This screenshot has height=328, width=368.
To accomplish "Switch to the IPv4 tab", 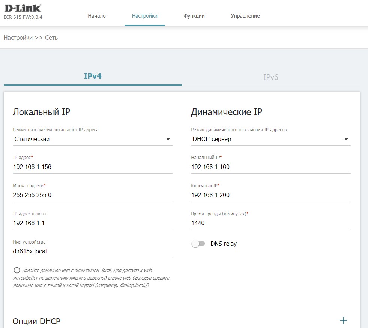I will (93, 76).
